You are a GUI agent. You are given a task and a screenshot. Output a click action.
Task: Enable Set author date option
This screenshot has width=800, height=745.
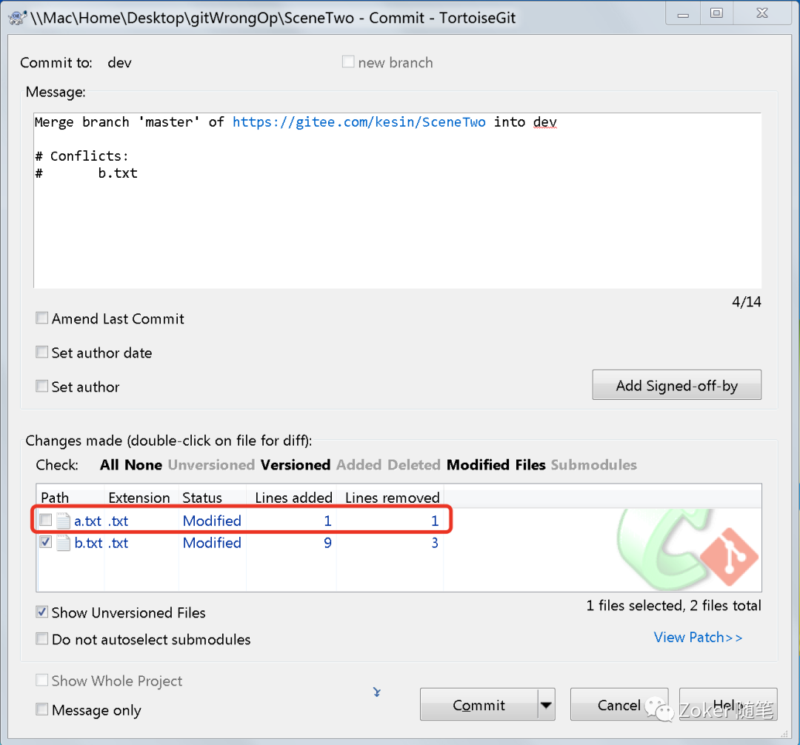41,353
